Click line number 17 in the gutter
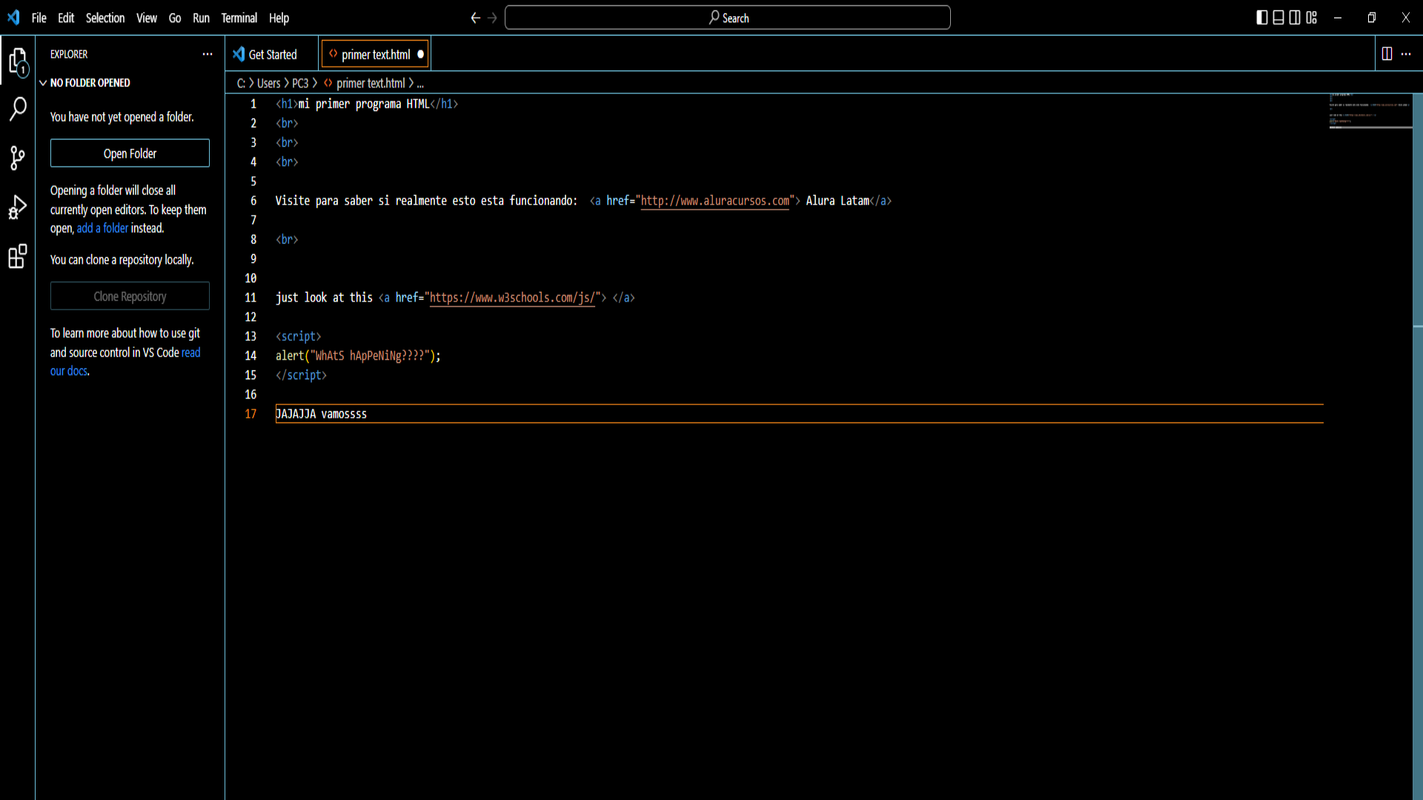This screenshot has width=1423, height=800. click(251, 414)
